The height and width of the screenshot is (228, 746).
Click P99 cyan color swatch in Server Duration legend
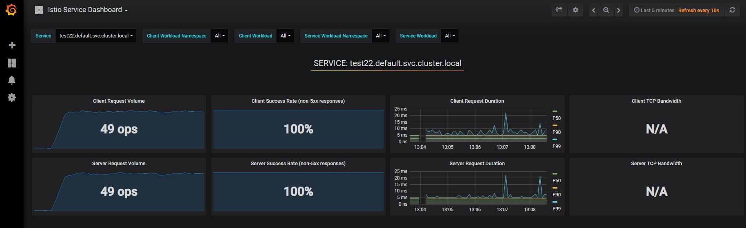pyautogui.click(x=555, y=202)
